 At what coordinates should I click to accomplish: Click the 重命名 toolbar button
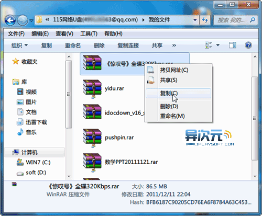73,46
